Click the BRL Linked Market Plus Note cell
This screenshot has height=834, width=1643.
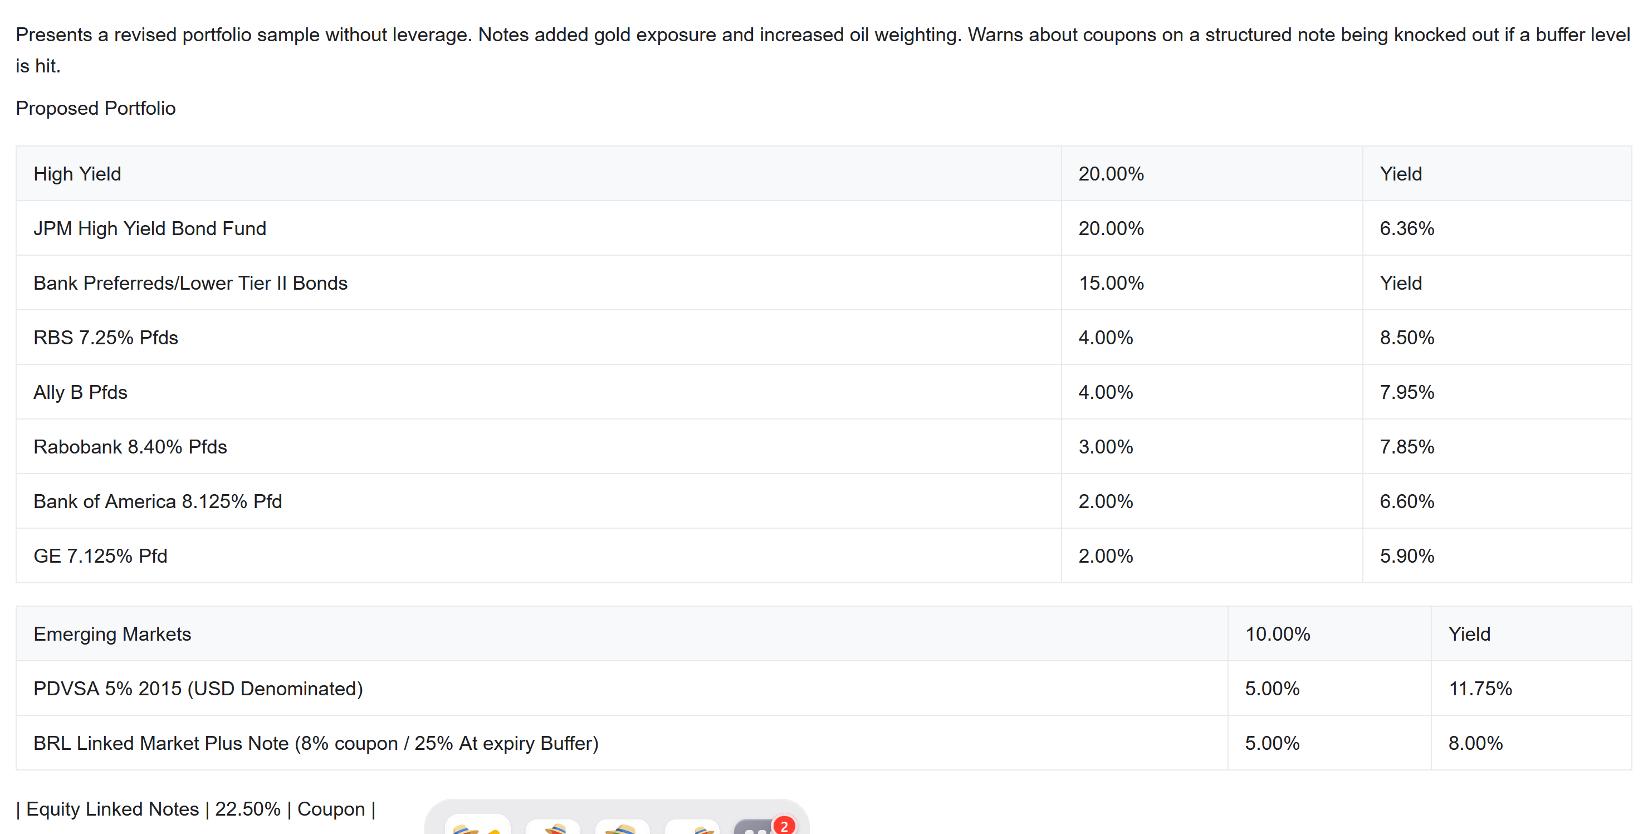316,743
